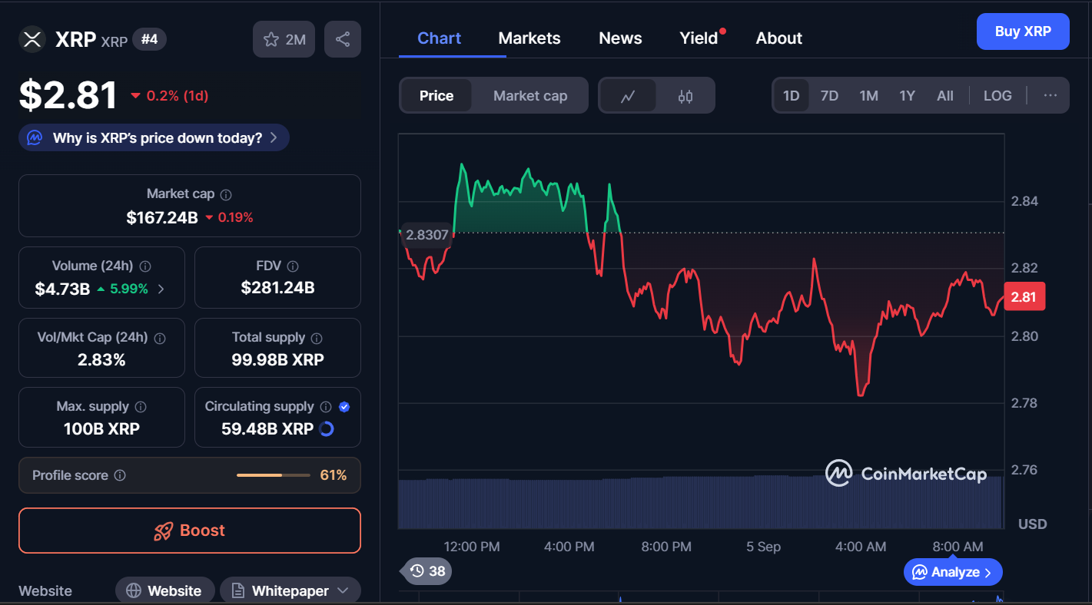This screenshot has height=605, width=1092.
Task: Click the history clock badge showing 38
Action: pyautogui.click(x=427, y=571)
